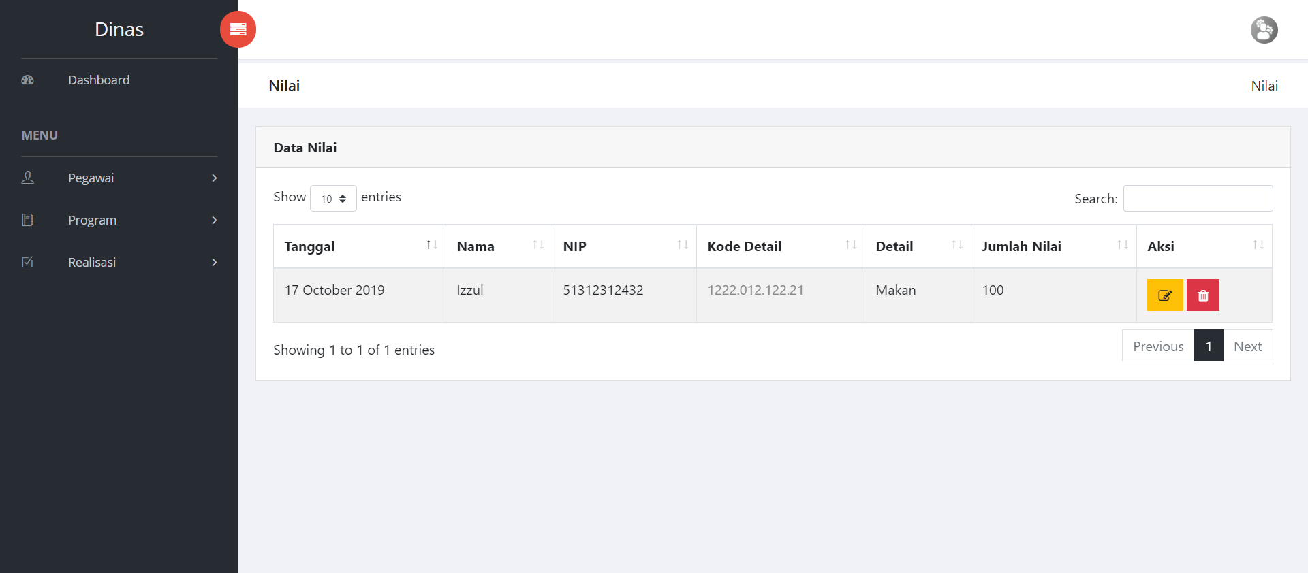The width and height of the screenshot is (1308, 573).
Task: Click the yellow edit pencil button
Action: click(1164, 295)
